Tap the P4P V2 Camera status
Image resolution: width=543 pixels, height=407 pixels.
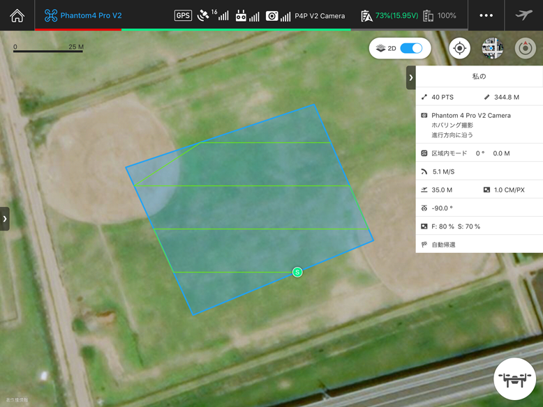point(306,15)
